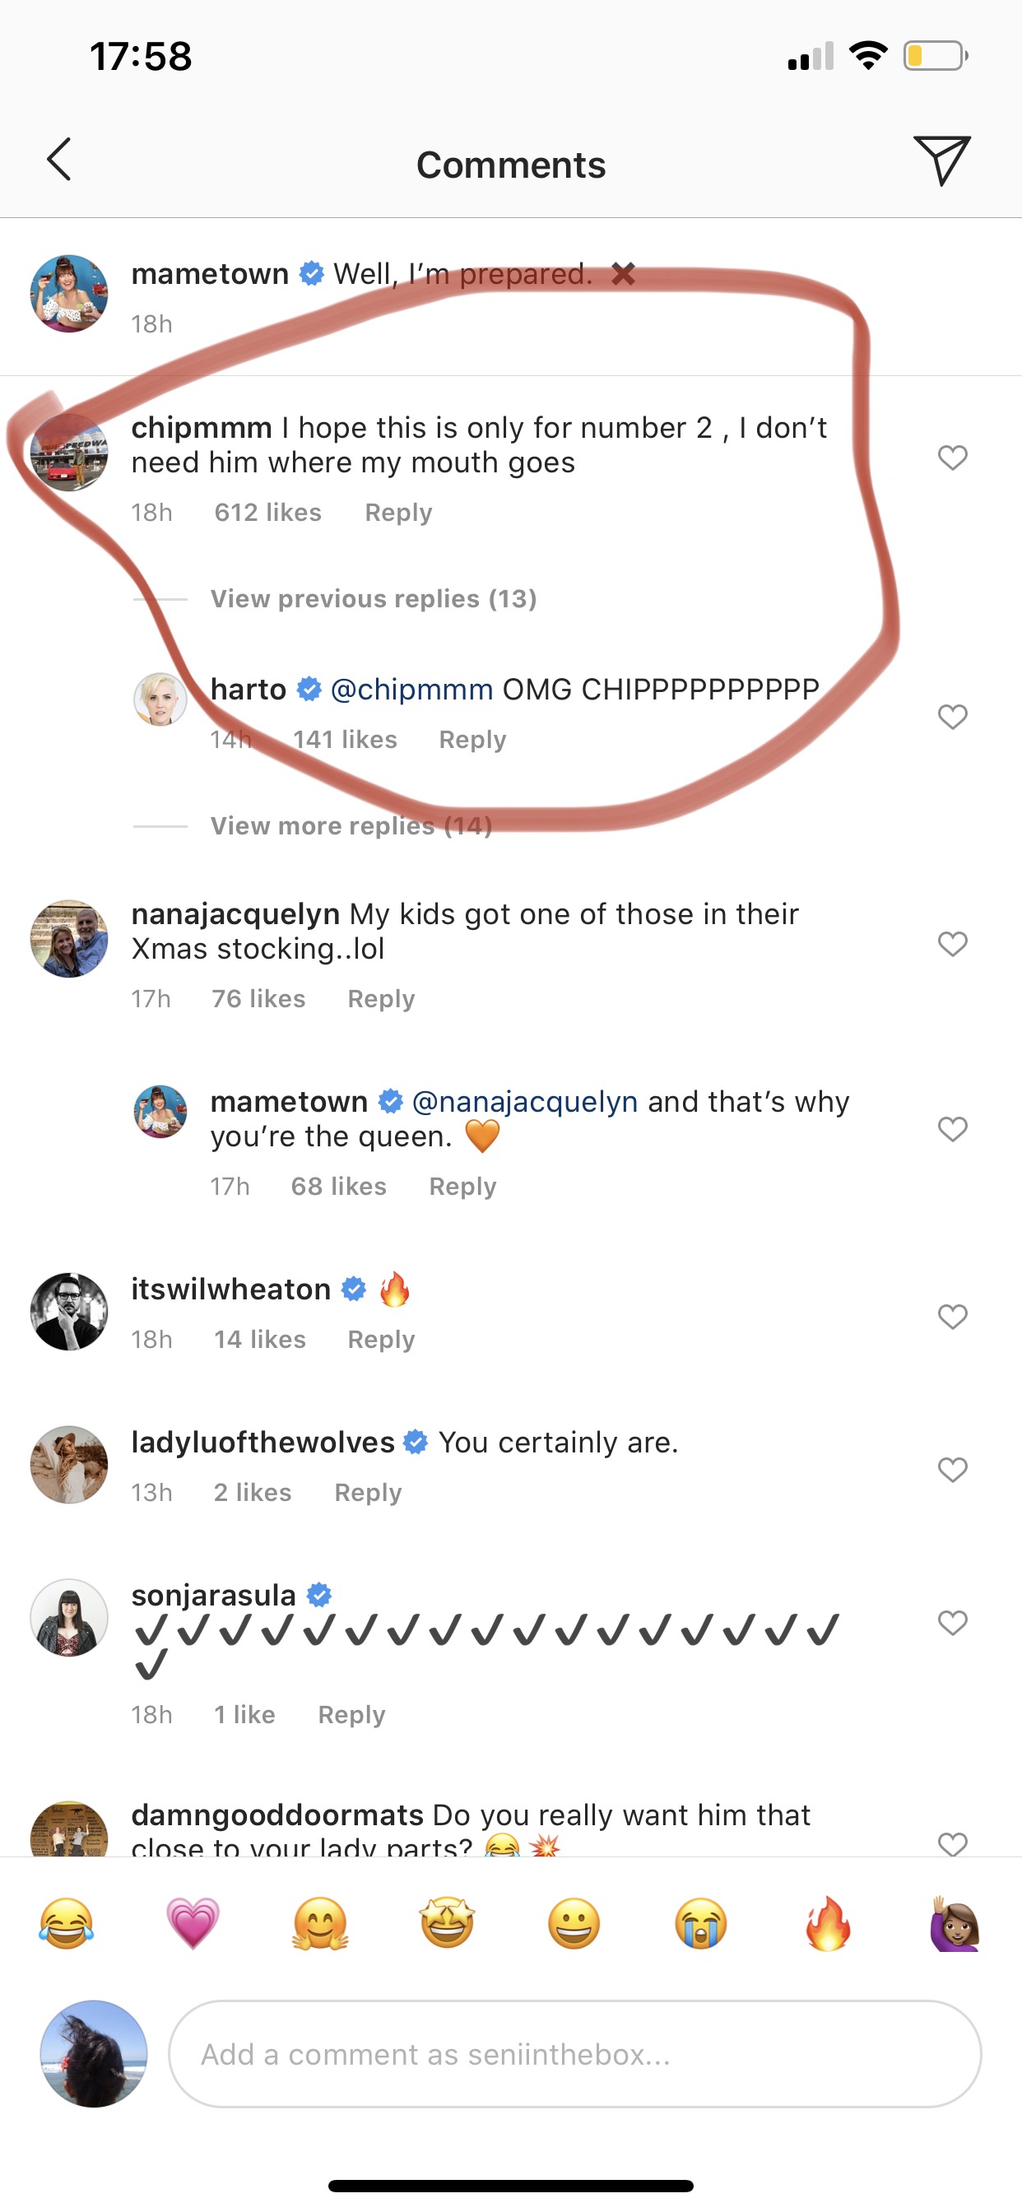The width and height of the screenshot is (1022, 2212).
Task: Open 612 likes list on chipmmm's comment
Action: point(268,513)
